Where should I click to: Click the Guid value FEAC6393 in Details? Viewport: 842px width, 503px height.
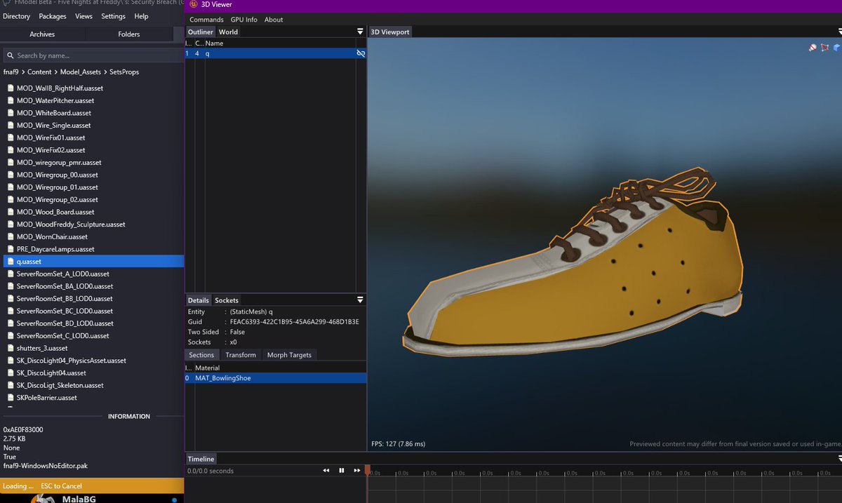pos(295,322)
